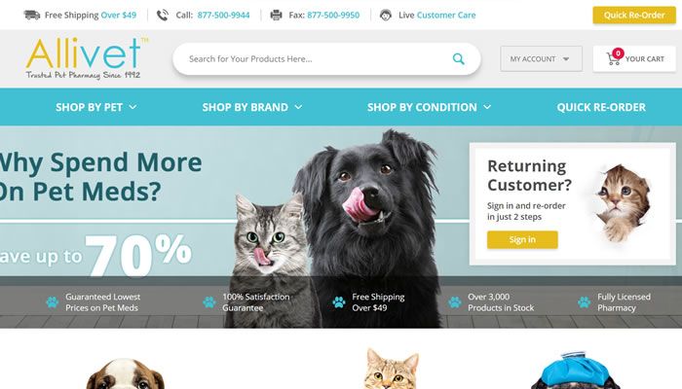
Task: Click the phone handset icon
Action: click(163, 16)
